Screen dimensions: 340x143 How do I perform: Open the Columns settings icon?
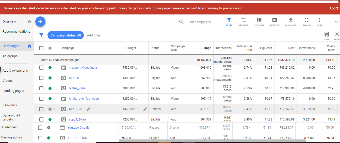tap(259, 22)
